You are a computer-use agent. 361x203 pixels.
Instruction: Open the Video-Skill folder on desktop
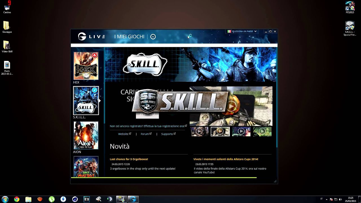[7, 47]
